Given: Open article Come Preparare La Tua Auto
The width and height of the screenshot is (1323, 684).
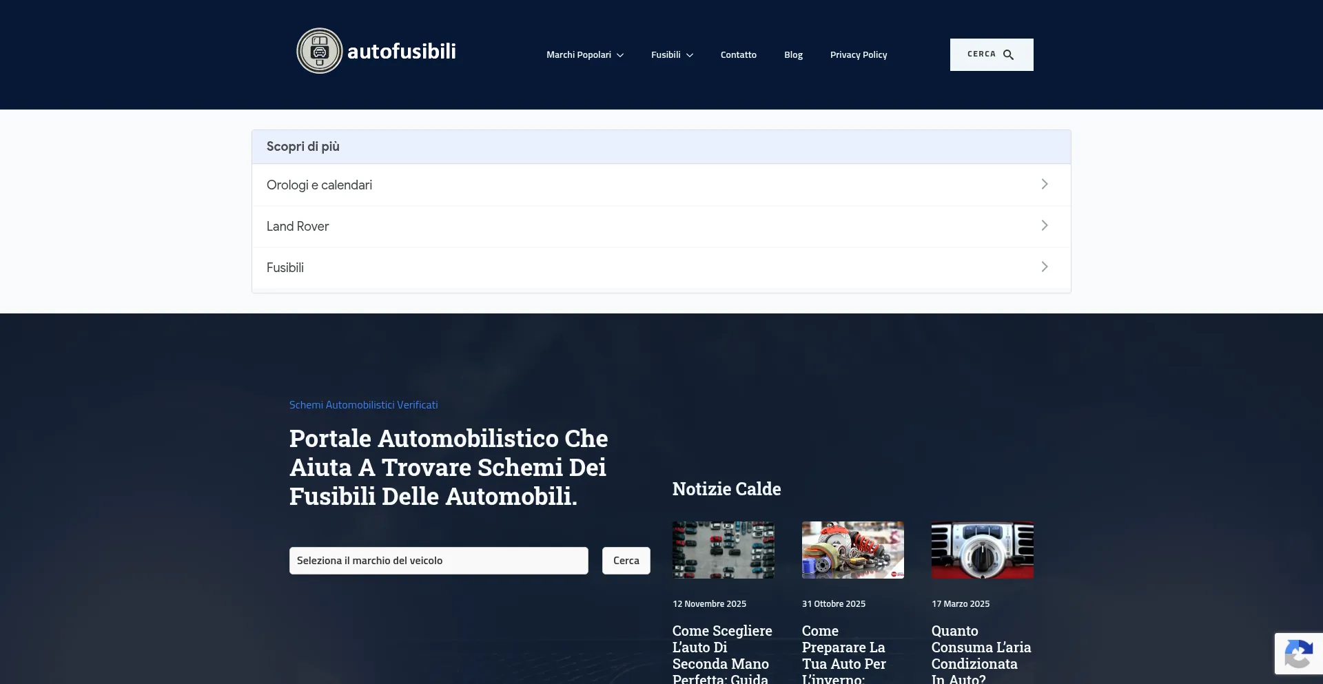Looking at the screenshot, I should [844, 654].
